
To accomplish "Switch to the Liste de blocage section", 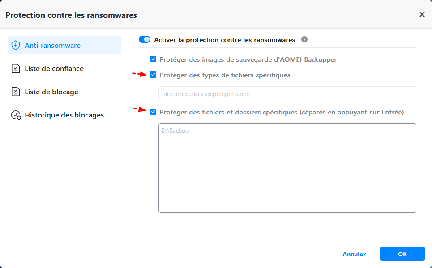I will click(51, 92).
